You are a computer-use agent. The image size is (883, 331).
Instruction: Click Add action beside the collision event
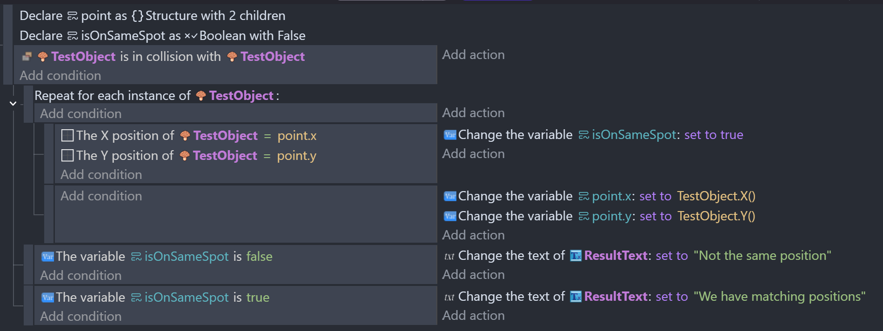(473, 55)
